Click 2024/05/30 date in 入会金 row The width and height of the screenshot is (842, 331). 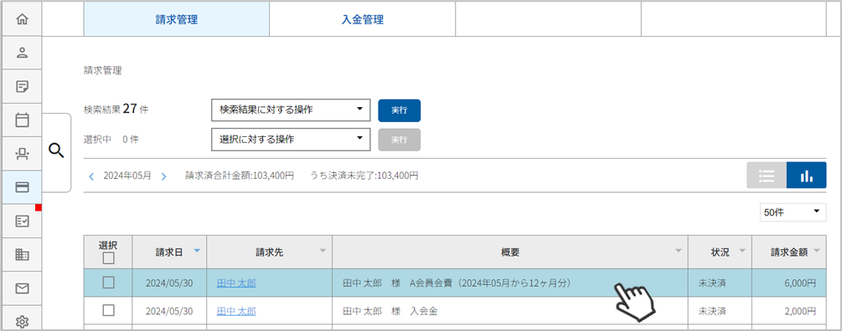click(169, 311)
